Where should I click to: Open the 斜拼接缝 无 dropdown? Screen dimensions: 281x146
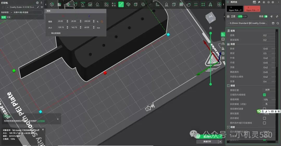pos(269,104)
